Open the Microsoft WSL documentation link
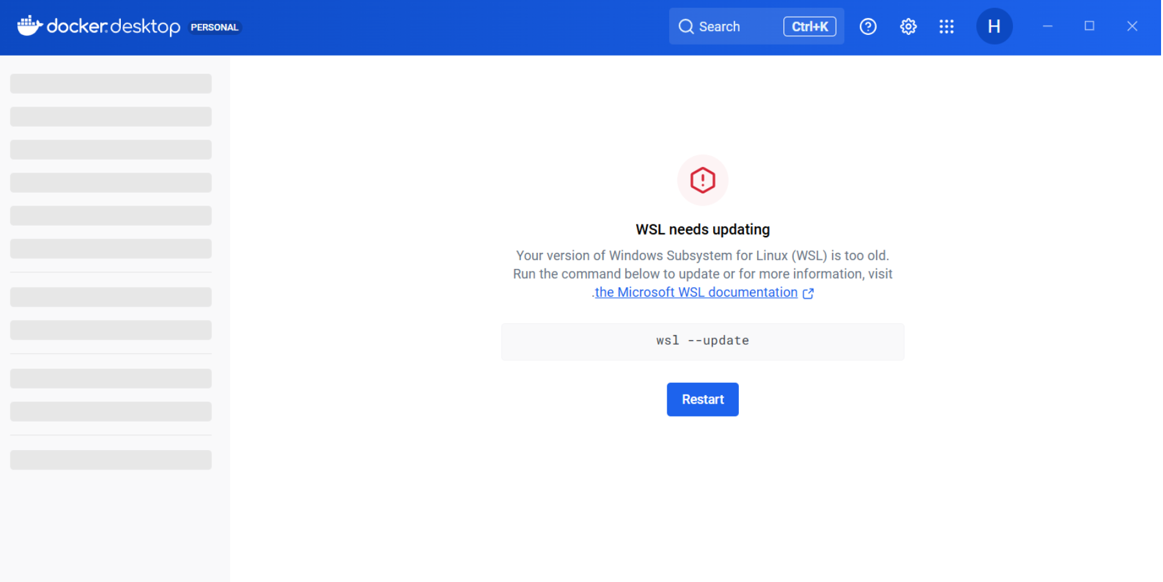Viewport: 1163px width, 582px height. coord(696,292)
